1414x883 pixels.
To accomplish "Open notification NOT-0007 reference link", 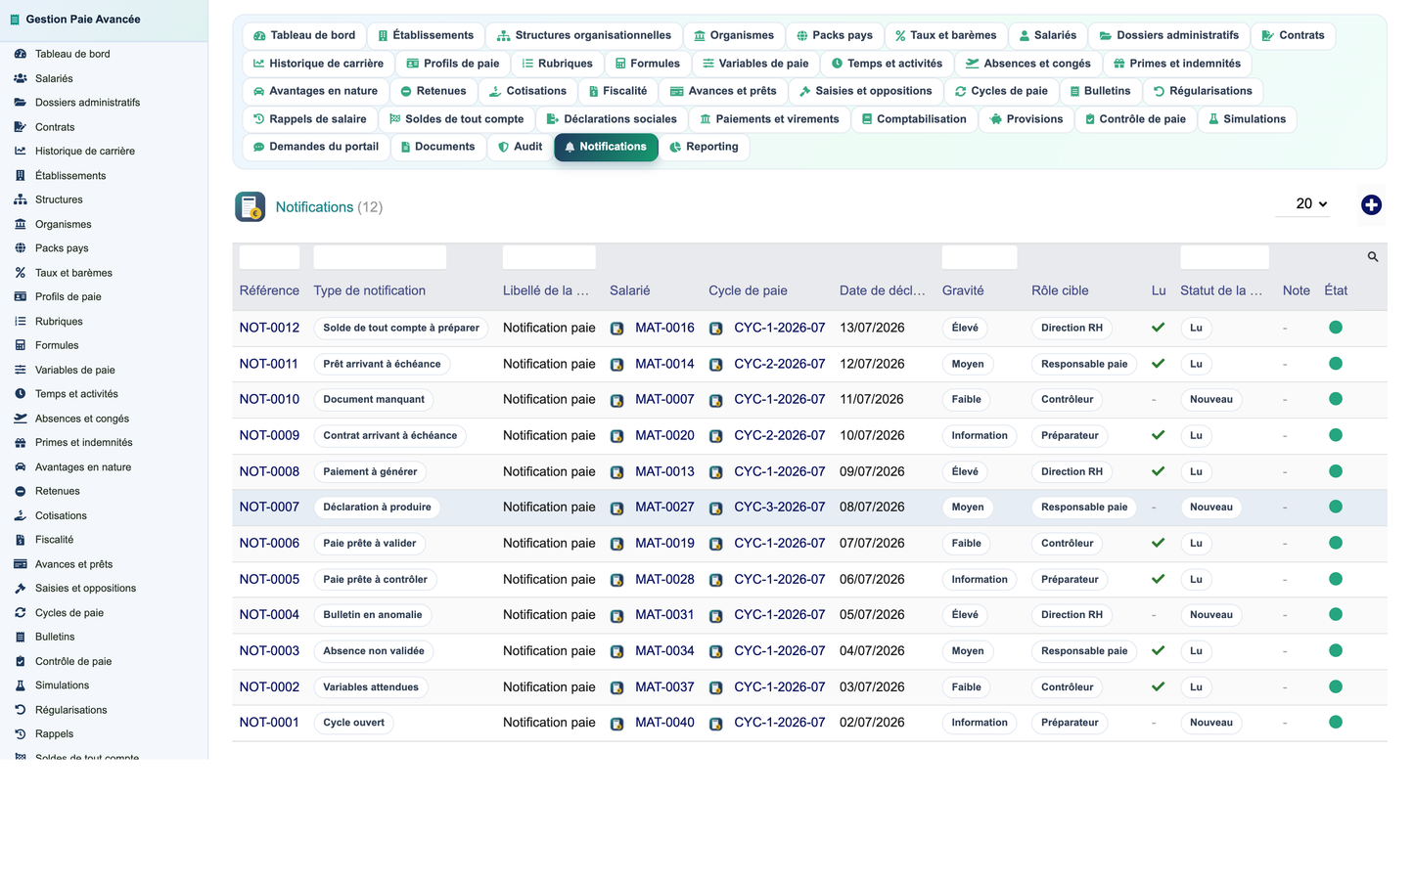I will pos(269,507).
